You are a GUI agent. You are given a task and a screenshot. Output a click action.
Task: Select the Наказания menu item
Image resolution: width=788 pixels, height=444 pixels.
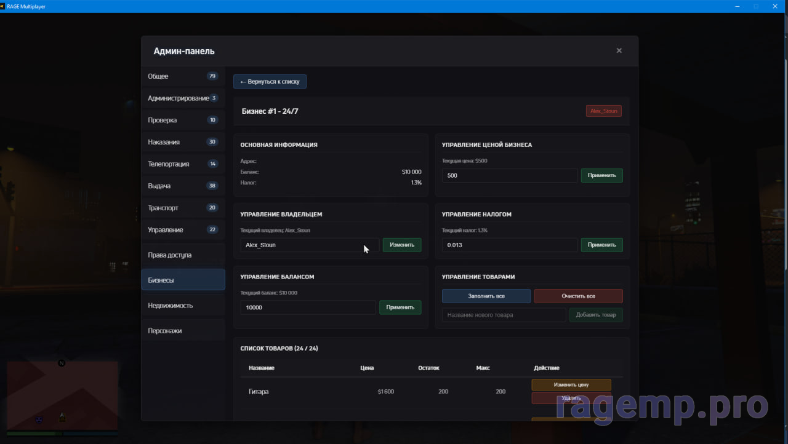(x=183, y=142)
